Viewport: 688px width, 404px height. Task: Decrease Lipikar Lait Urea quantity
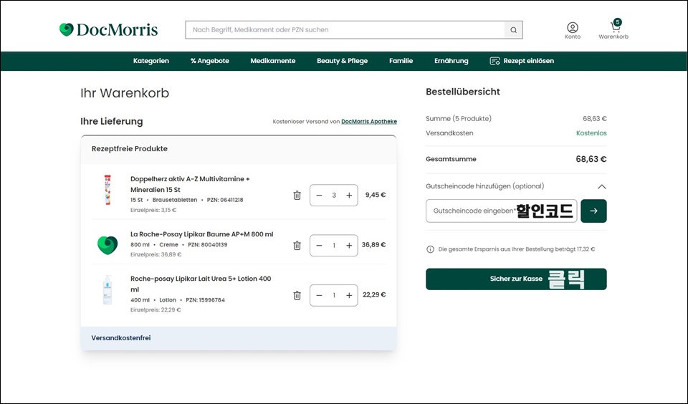click(319, 295)
